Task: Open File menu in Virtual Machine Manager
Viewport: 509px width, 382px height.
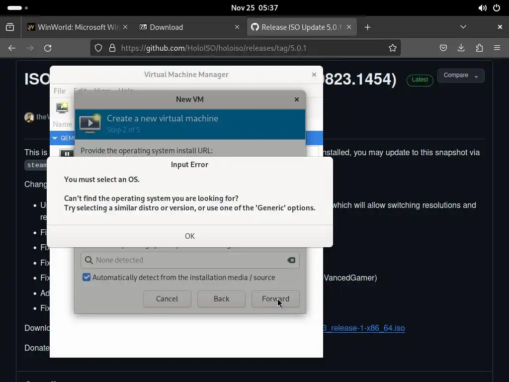Action: coord(60,91)
